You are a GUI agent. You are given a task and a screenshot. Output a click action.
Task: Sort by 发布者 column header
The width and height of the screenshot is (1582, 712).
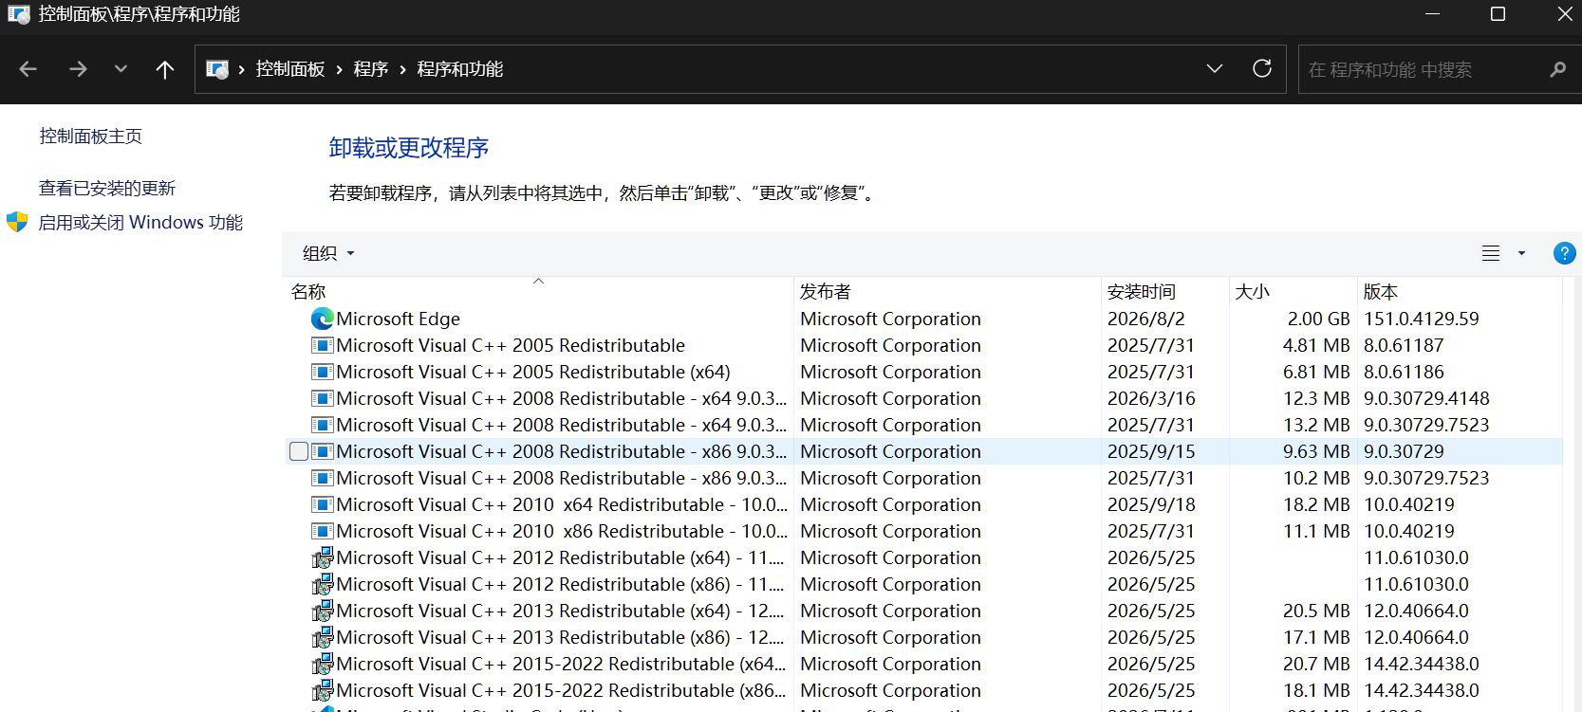[947, 291]
